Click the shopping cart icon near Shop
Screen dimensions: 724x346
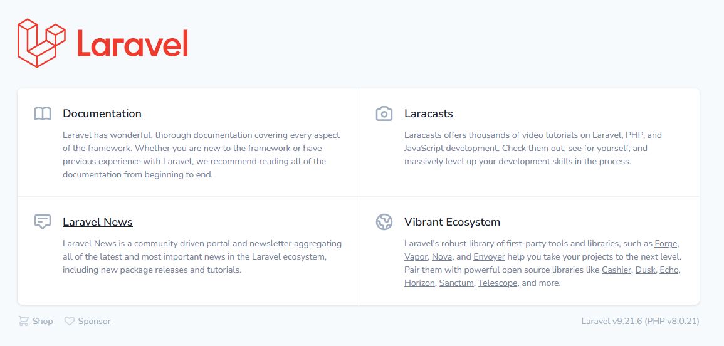click(23, 321)
